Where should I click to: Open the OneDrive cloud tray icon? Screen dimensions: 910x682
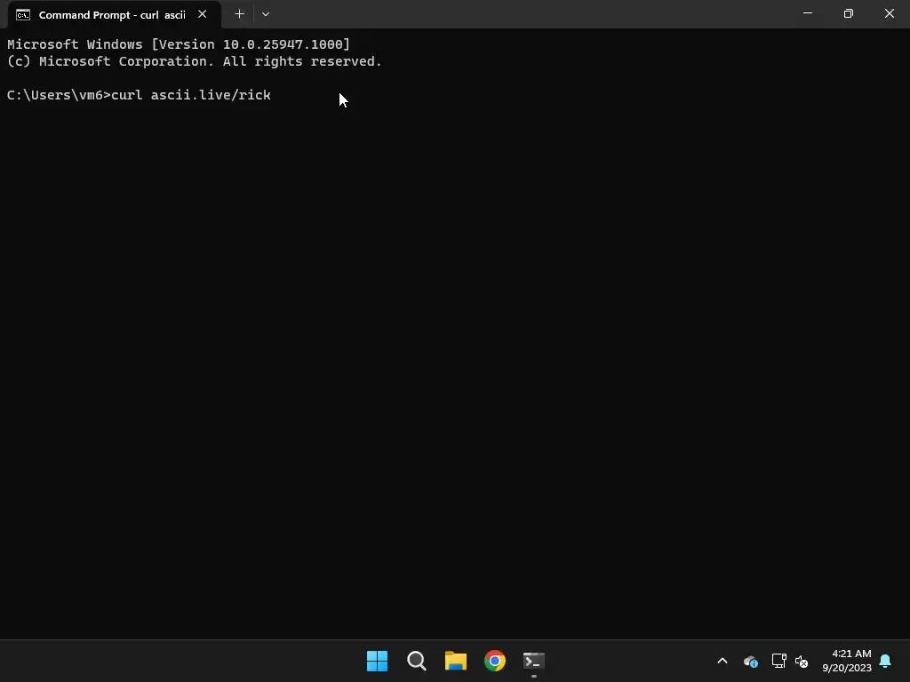(750, 661)
